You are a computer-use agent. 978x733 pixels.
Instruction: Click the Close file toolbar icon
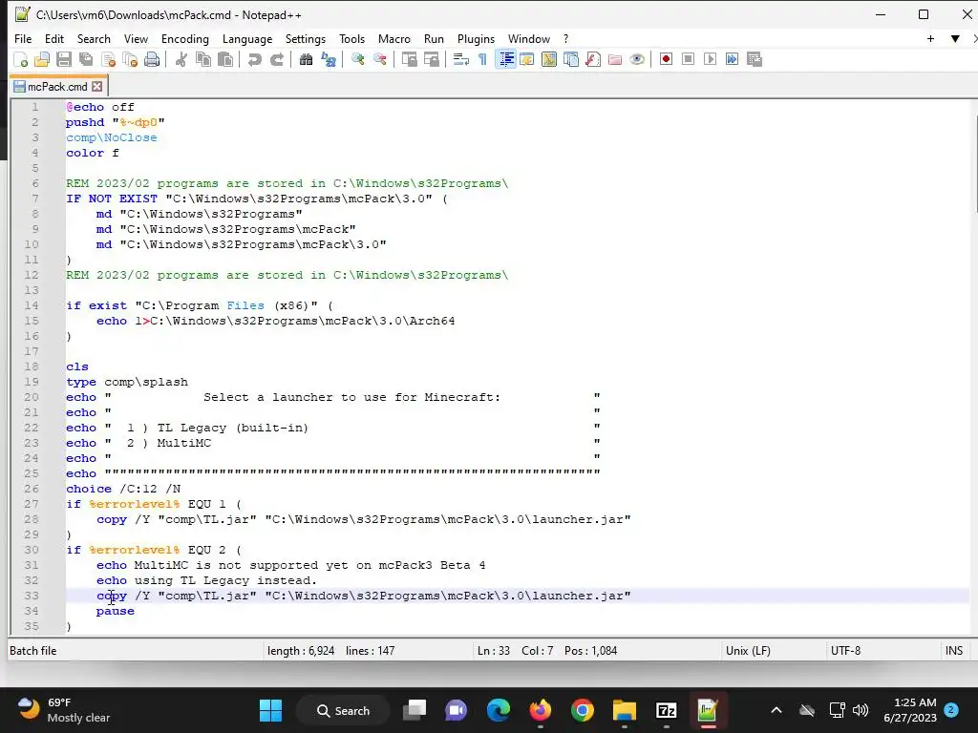click(x=109, y=59)
